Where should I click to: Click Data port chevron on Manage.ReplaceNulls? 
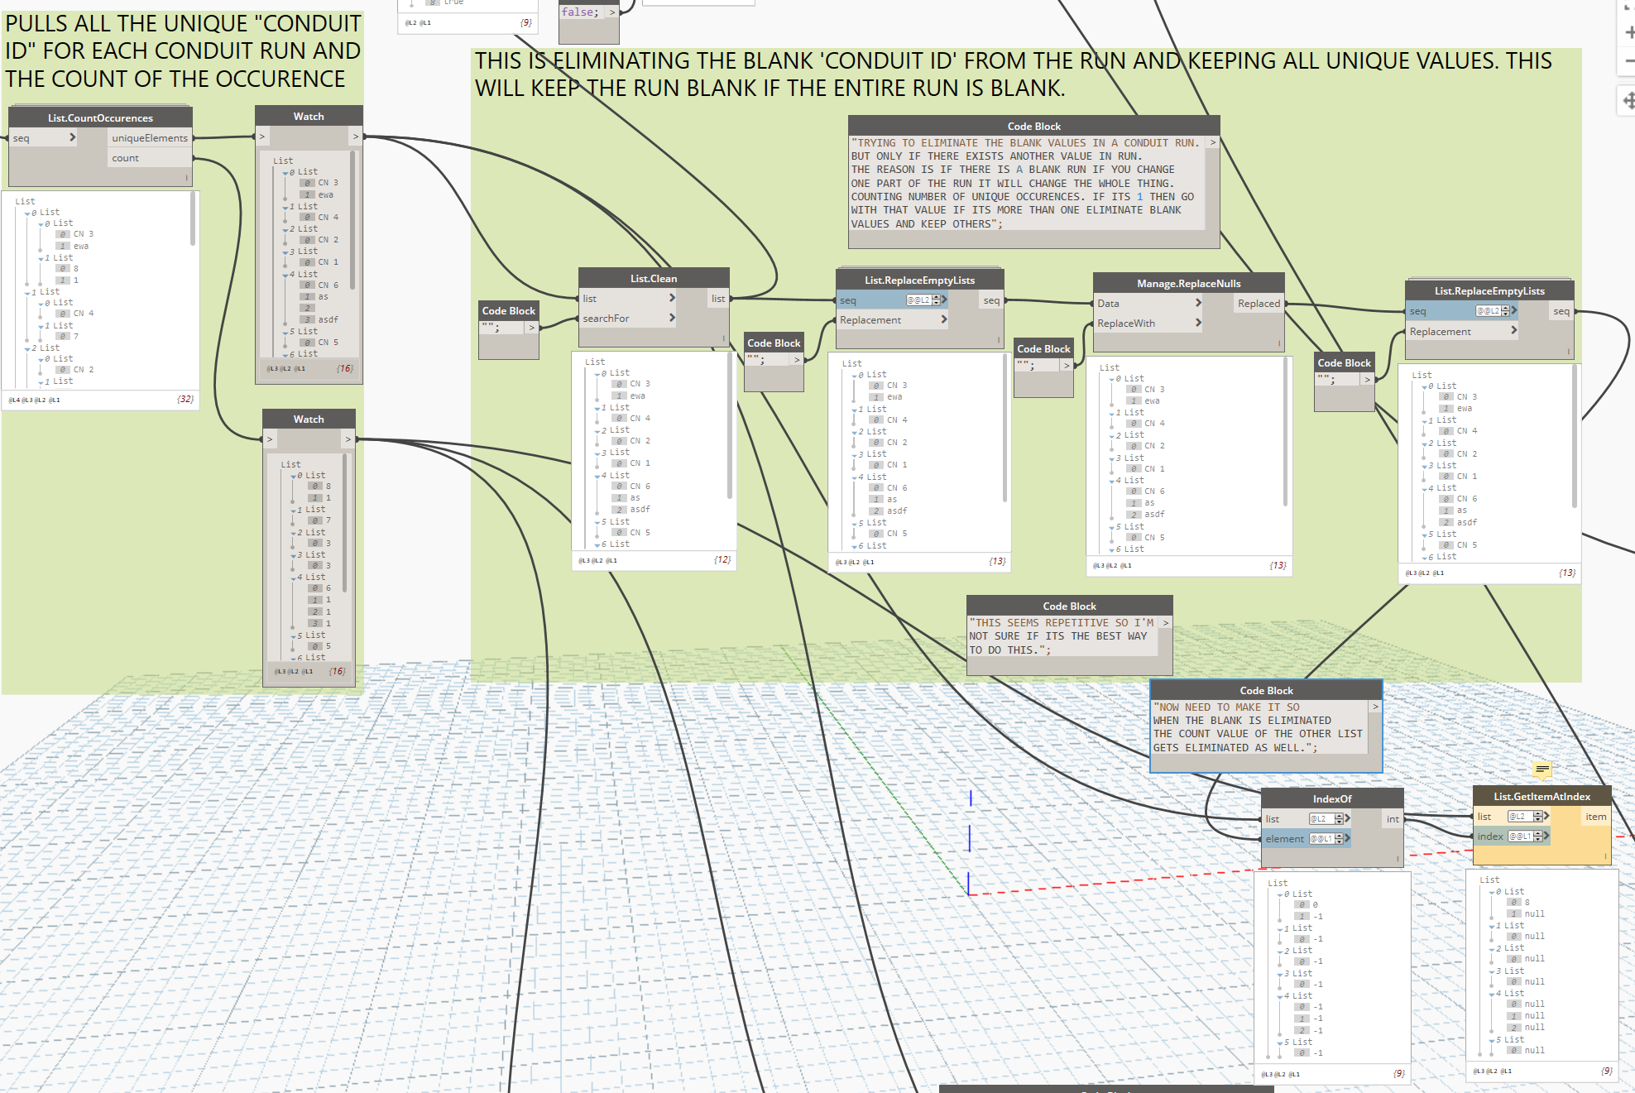1198,303
